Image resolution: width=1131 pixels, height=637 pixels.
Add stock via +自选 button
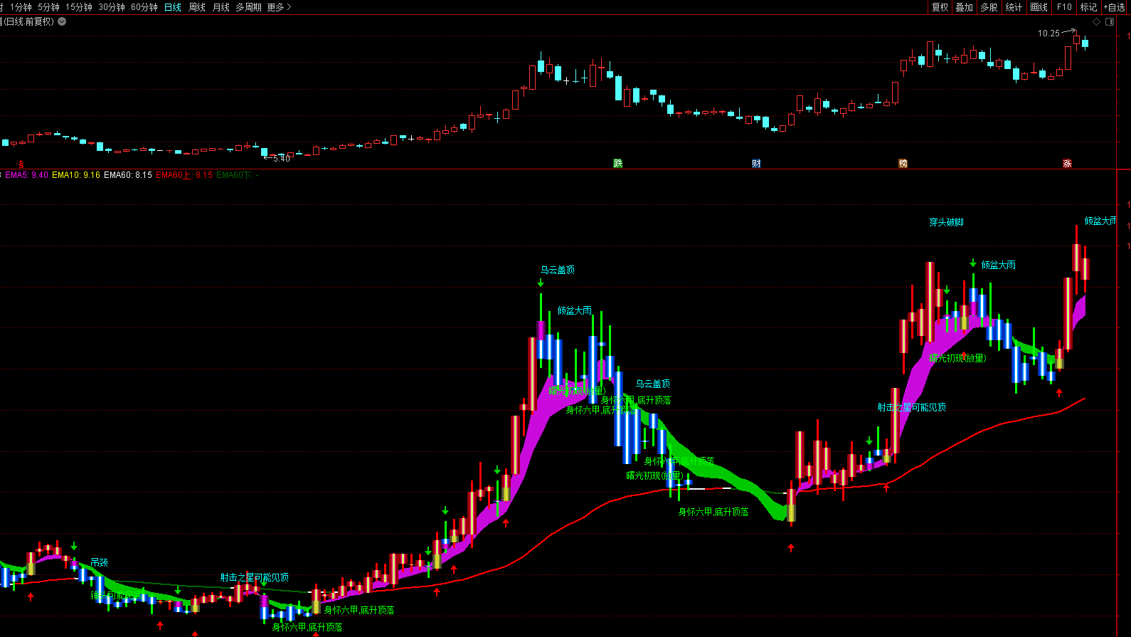click(1115, 7)
